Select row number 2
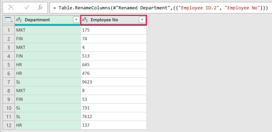 click(x=9, y=39)
